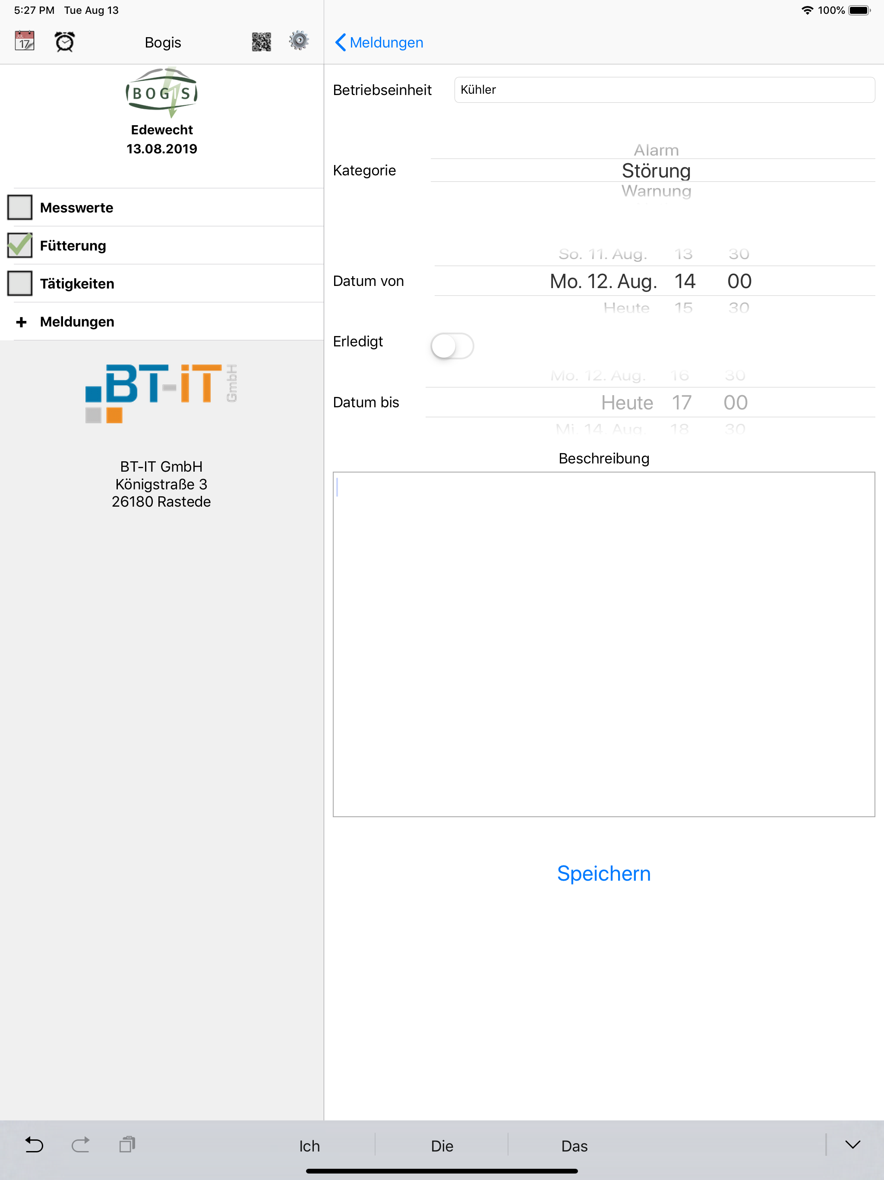Dismiss keyboard with down chevron
884x1180 pixels.
pyautogui.click(x=852, y=1145)
